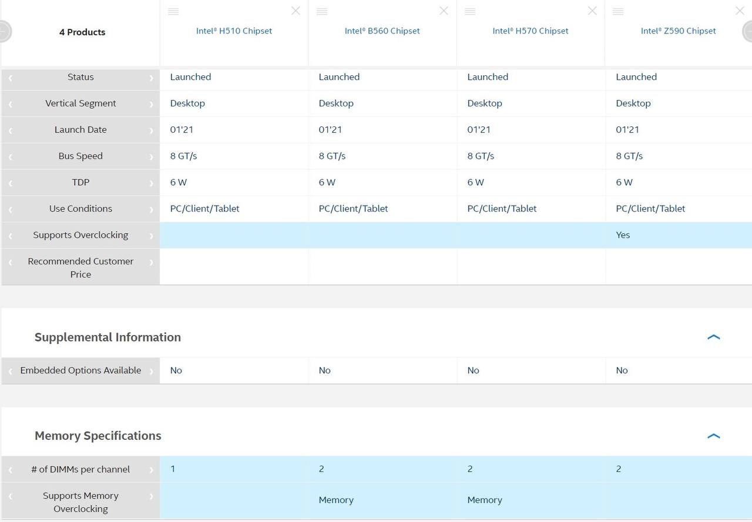Viewport: 752px width, 522px height.
Task: Open the Intel B560 Chipset link
Action: [382, 31]
